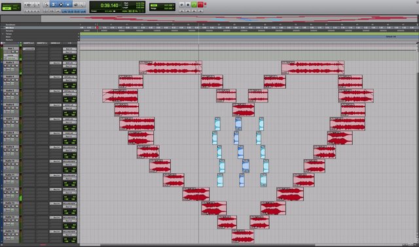Select the Audio 15 track name

point(10,231)
